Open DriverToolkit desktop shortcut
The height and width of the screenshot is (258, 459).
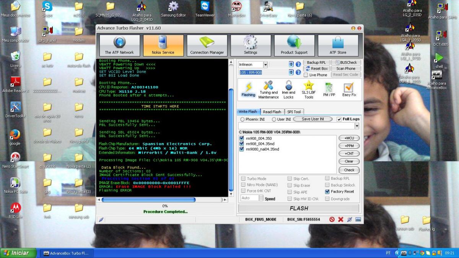[x=16, y=110]
